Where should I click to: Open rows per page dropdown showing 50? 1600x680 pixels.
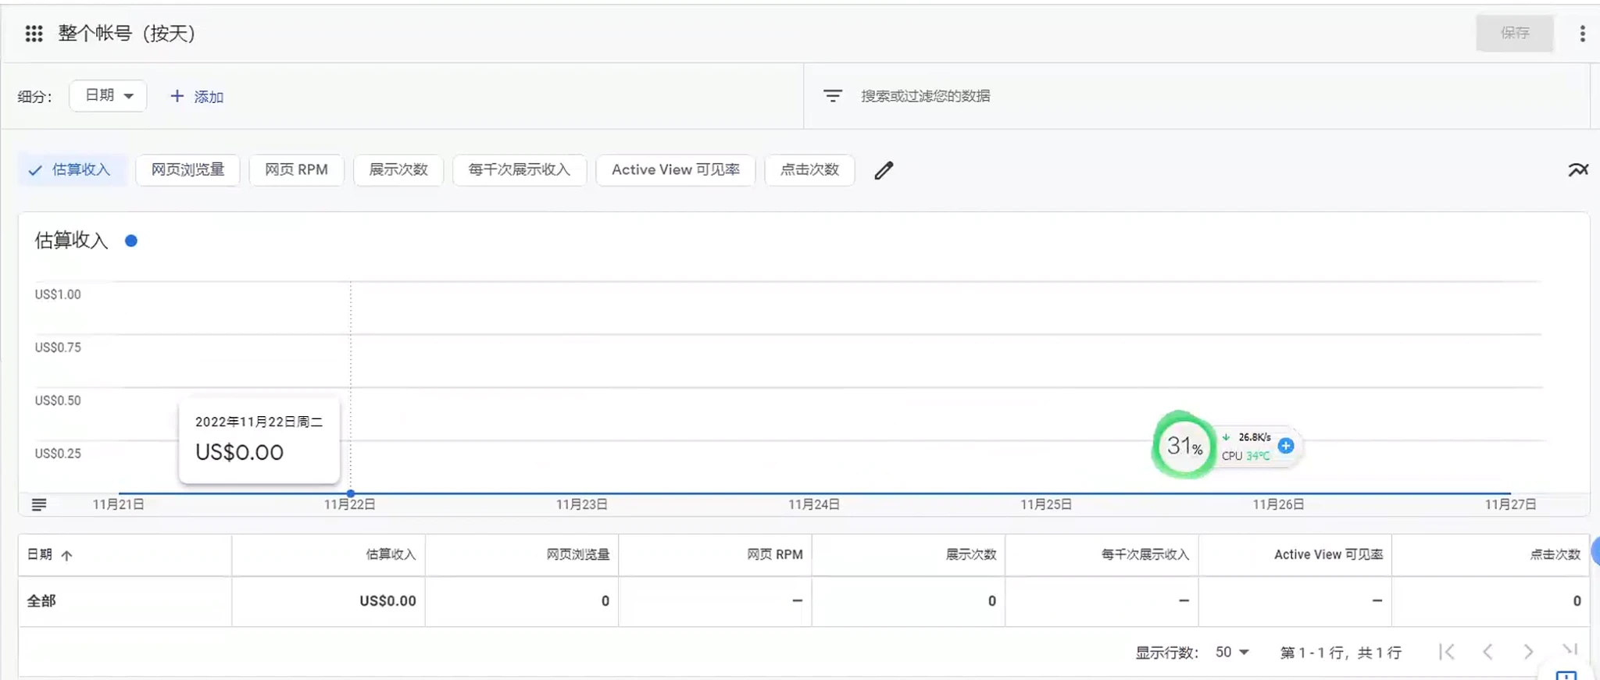1232,652
